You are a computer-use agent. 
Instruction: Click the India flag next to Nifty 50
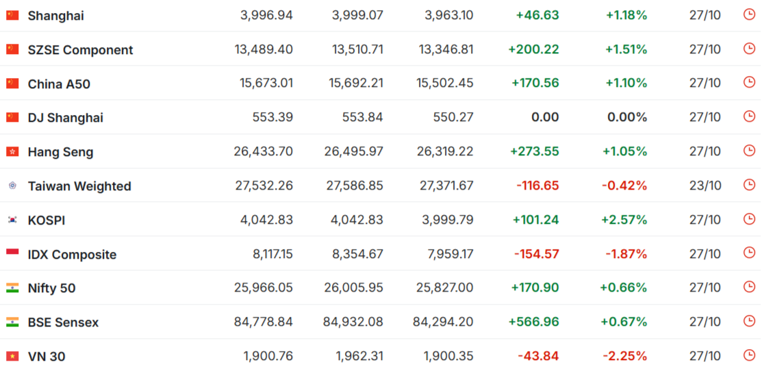coord(12,288)
